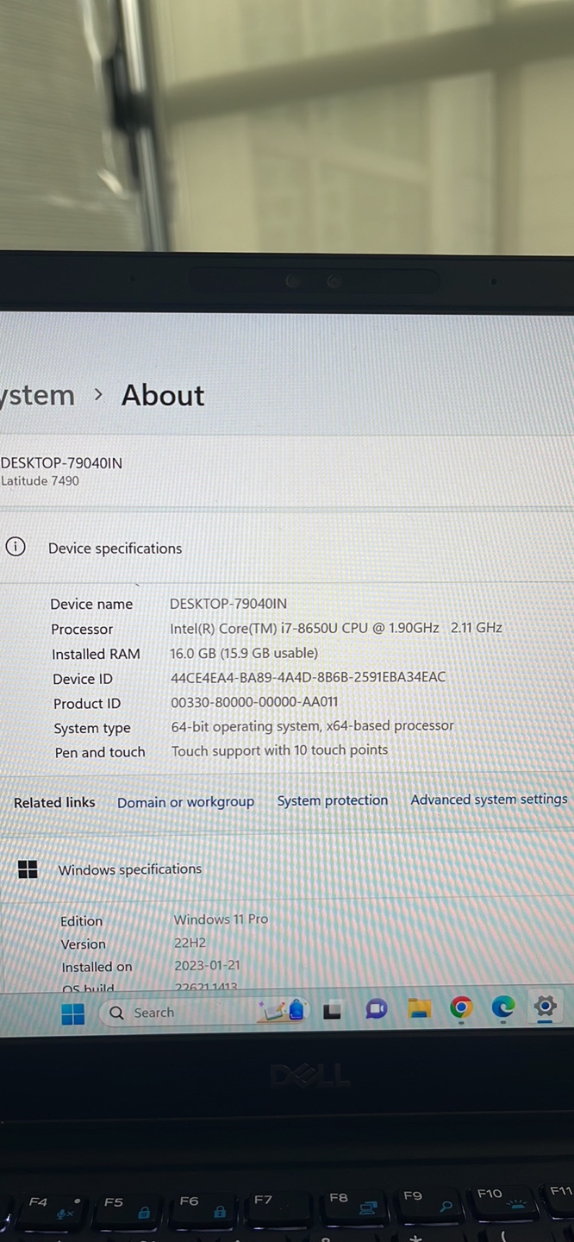This screenshot has height=1242, width=574.
Task: Go back to System via breadcrumb
Action: (37, 396)
